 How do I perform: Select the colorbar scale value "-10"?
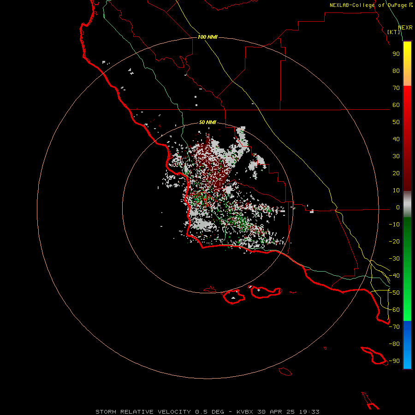[394, 225]
